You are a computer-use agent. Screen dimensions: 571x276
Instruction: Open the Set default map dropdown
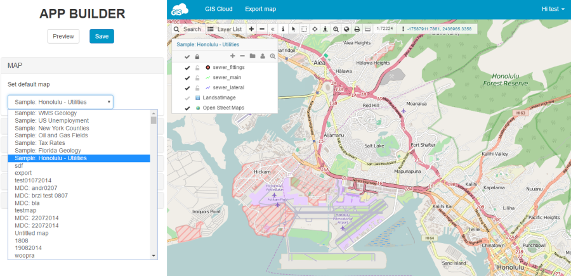pyautogui.click(x=60, y=102)
